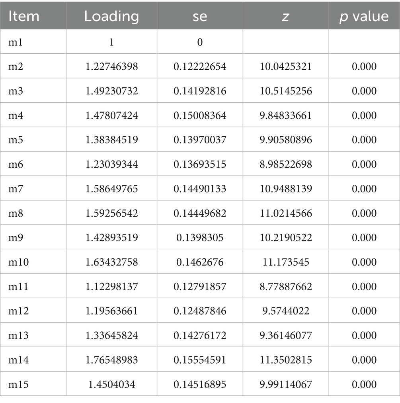
Task: Select the z column header
Action: click(x=285, y=16)
